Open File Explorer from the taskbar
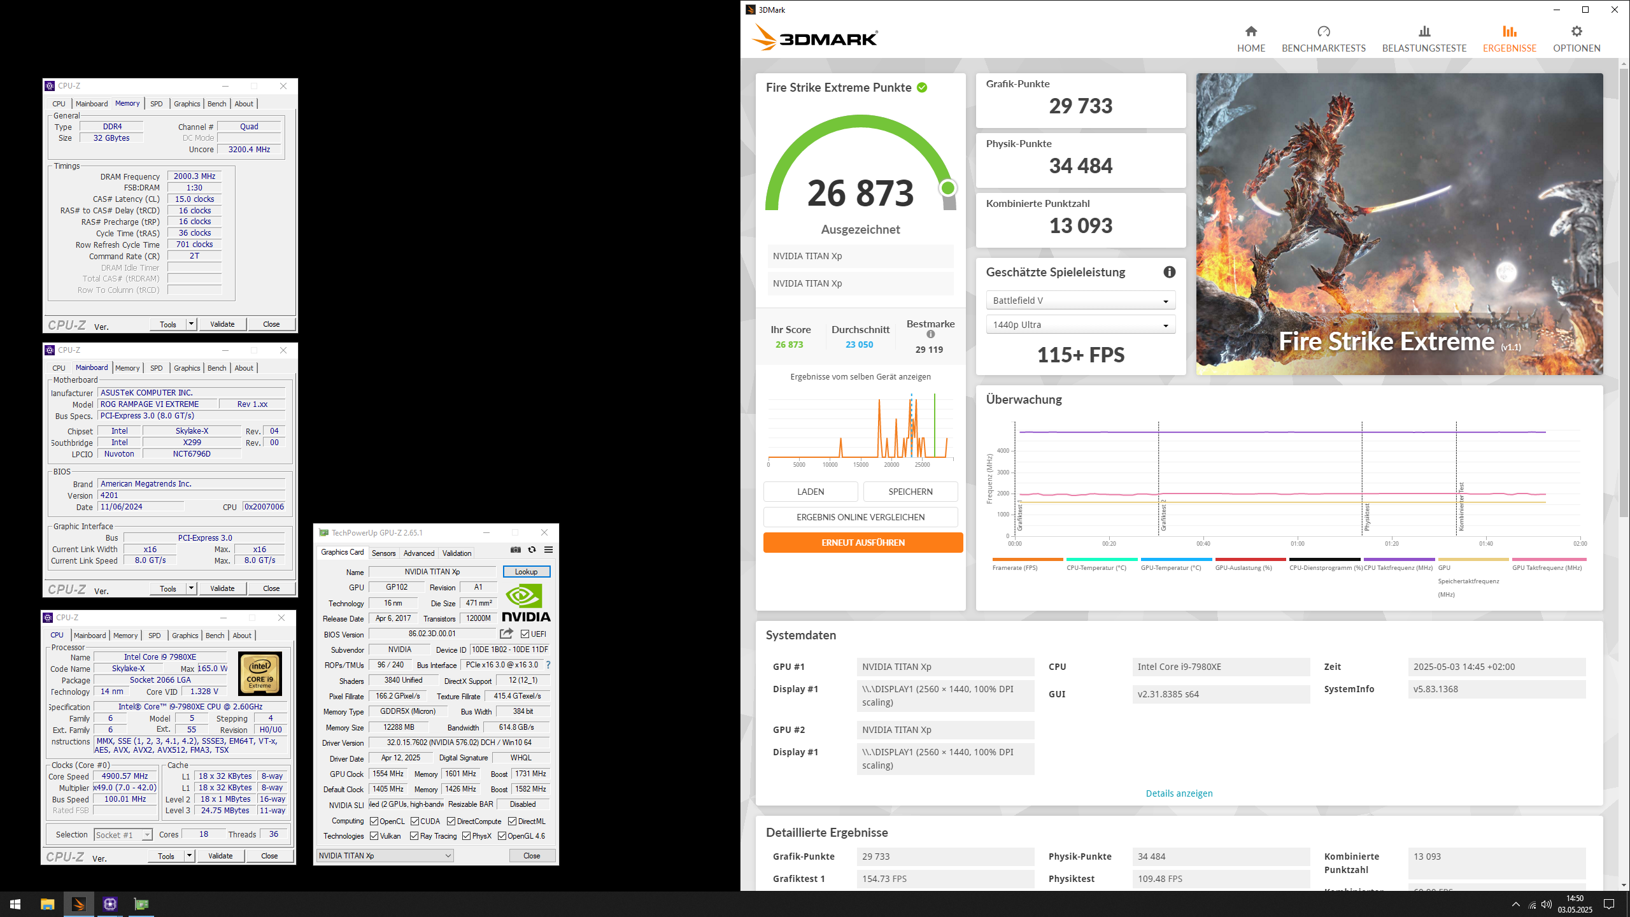The width and height of the screenshot is (1630, 917). point(47,904)
